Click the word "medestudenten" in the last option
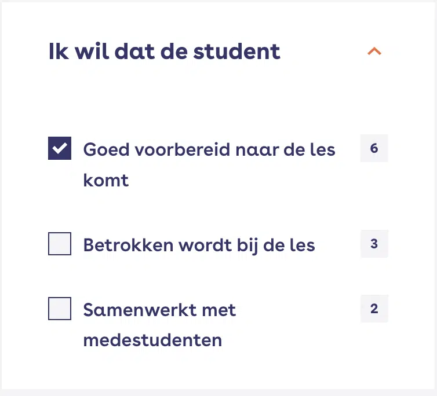437x396 pixels. point(152,340)
